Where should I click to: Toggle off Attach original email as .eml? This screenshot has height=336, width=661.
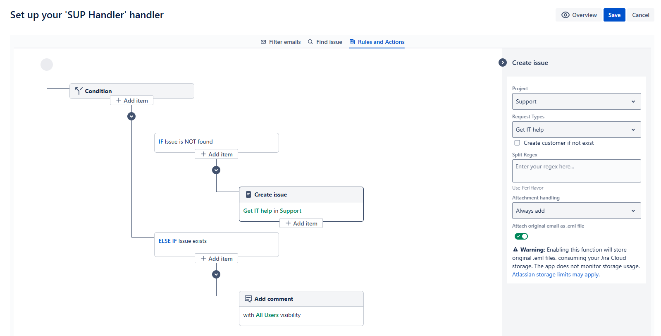pyautogui.click(x=521, y=236)
